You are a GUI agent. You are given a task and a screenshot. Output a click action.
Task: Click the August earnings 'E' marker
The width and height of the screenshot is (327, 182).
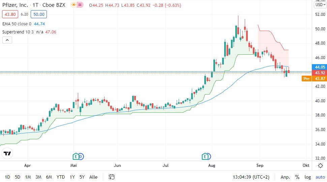point(205,156)
